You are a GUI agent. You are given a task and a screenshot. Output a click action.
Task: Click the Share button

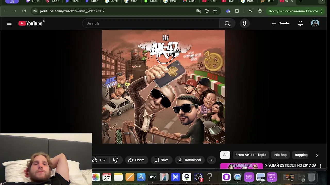pyautogui.click(x=136, y=160)
